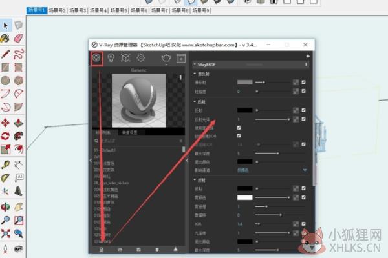This screenshot has height=258, width=388.
Task: Activate the Scale tool
Action: tap(5, 149)
